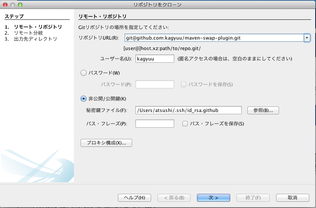Click the private key file path field
The width and height of the screenshot is (316, 208).
[x=189, y=110]
